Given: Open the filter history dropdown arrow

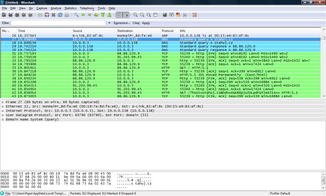Looking at the screenshot, I should click(109, 23).
